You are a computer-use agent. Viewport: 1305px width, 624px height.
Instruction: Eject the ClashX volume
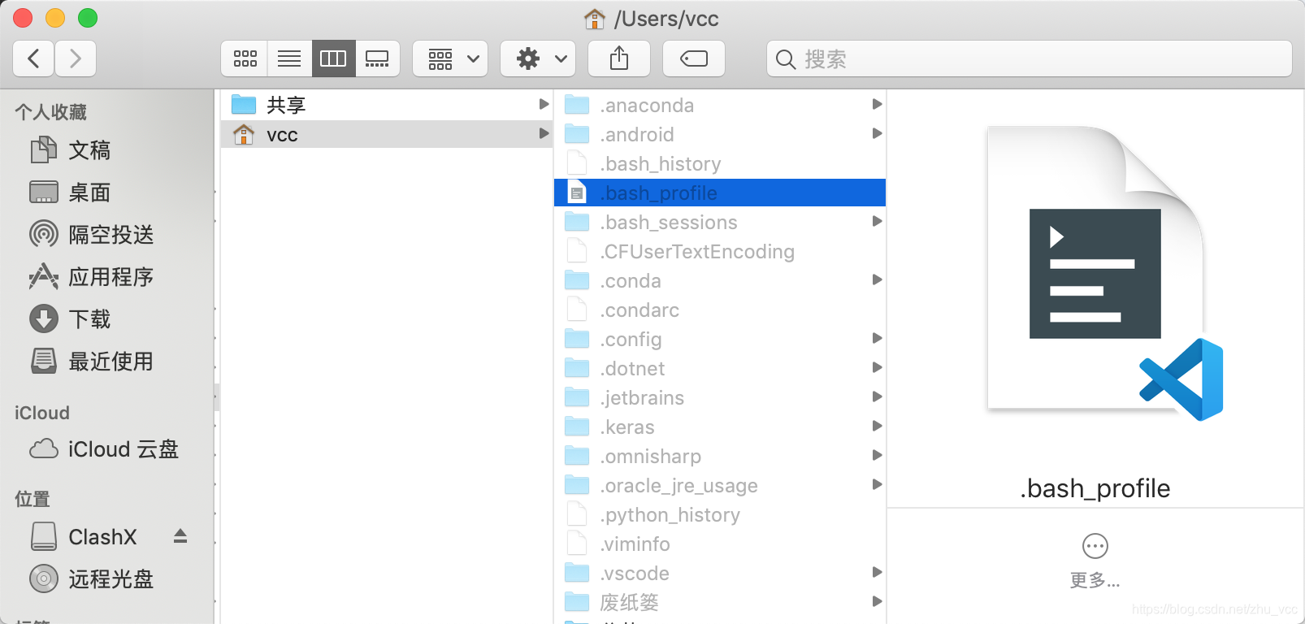pyautogui.click(x=180, y=536)
